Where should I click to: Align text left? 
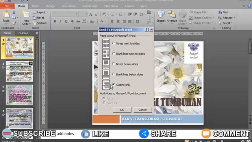pos(112,21)
